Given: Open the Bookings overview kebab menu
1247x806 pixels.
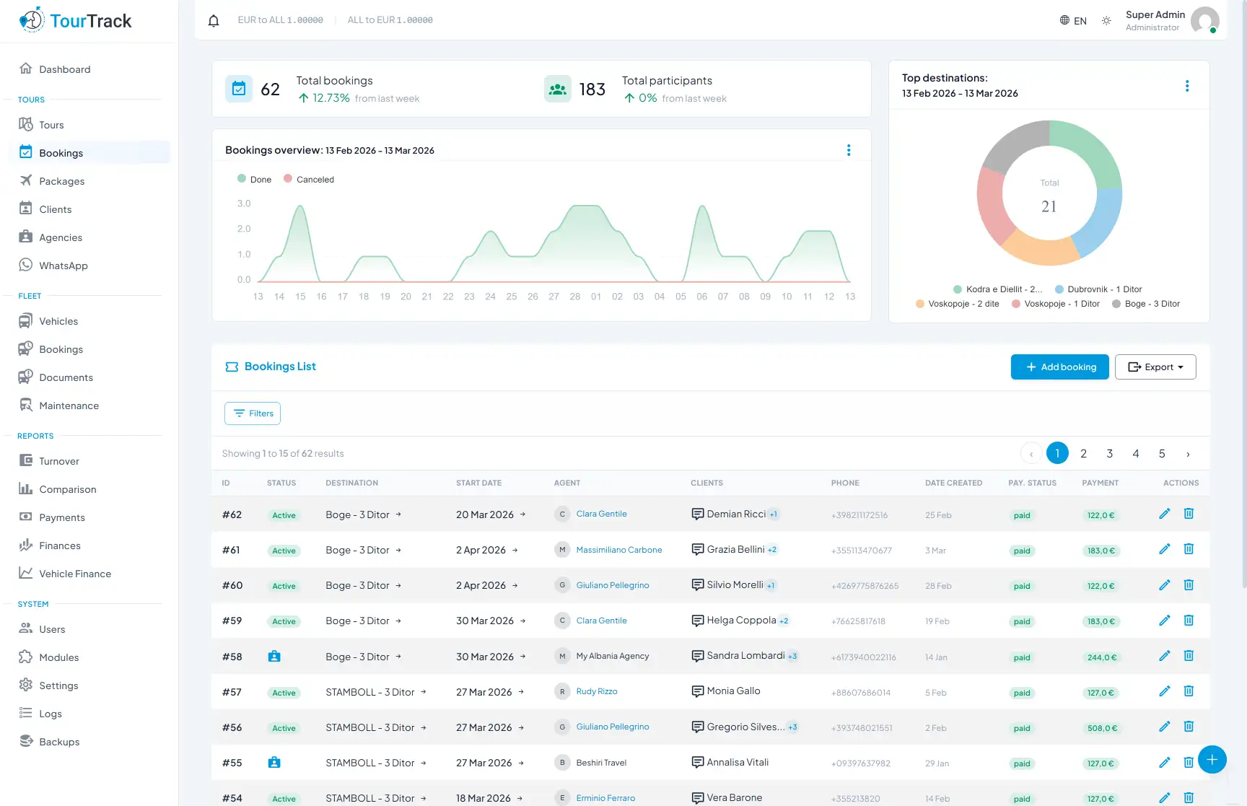Looking at the screenshot, I should coord(849,150).
